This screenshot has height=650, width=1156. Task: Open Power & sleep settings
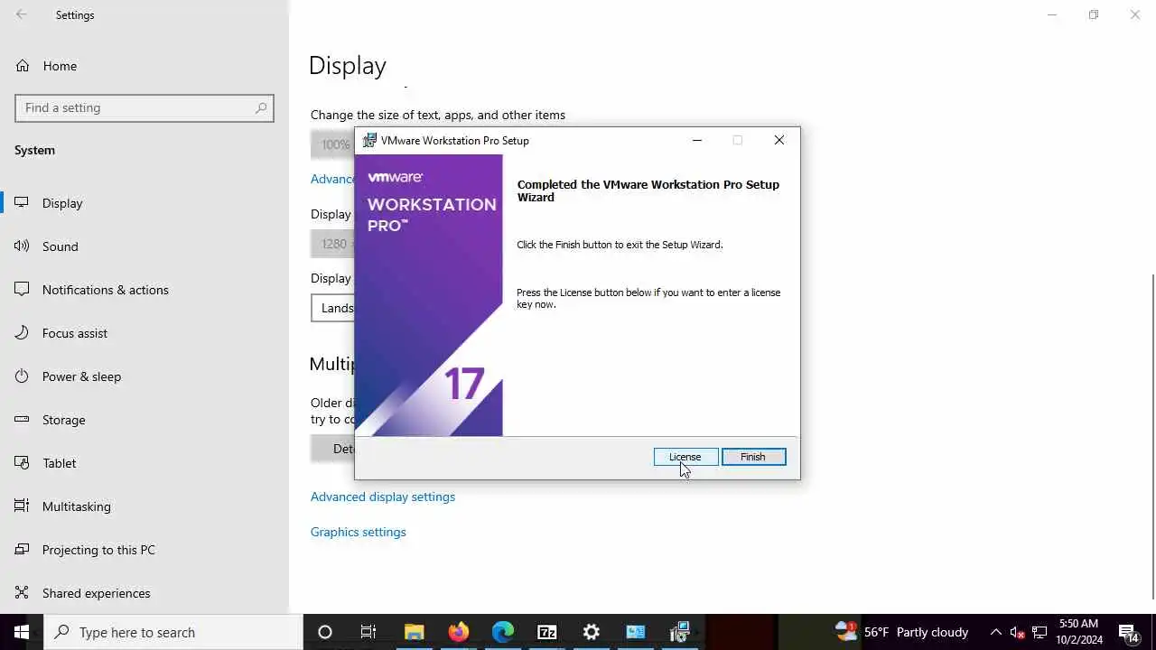[144, 376]
